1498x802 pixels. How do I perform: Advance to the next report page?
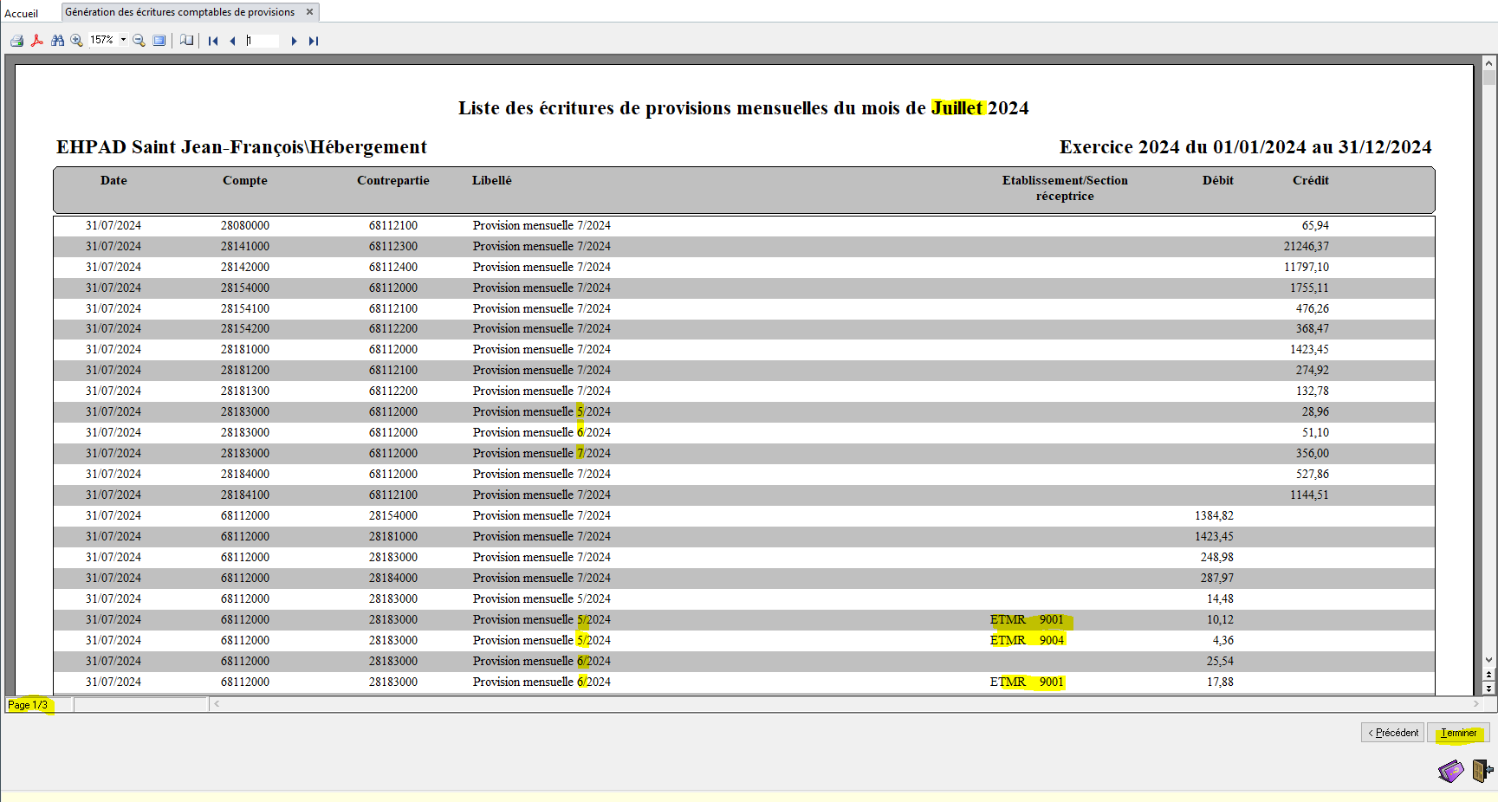pos(294,41)
